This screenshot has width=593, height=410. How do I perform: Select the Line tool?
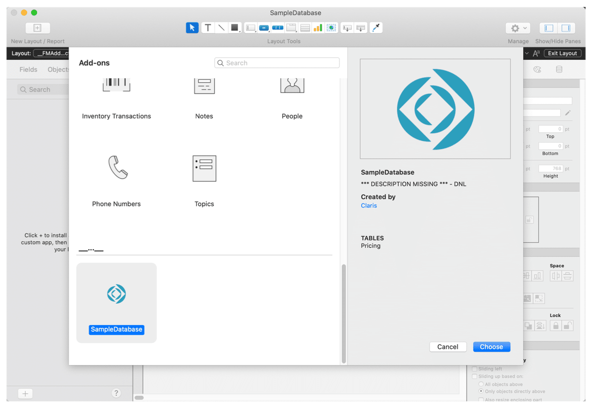click(221, 28)
